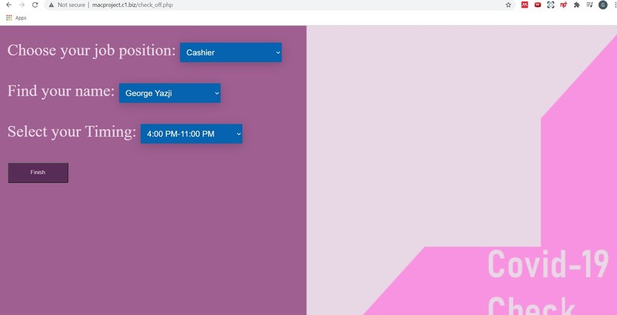Open the screen capture extension

click(x=550, y=5)
